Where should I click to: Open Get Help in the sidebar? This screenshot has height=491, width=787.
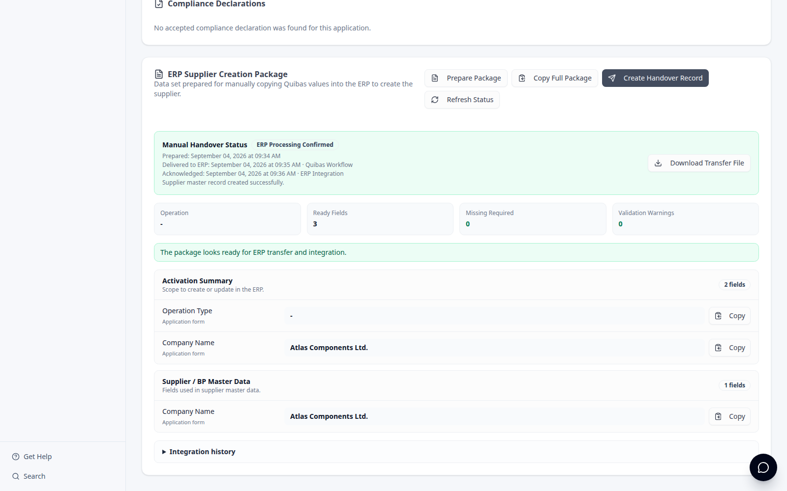pos(32,457)
